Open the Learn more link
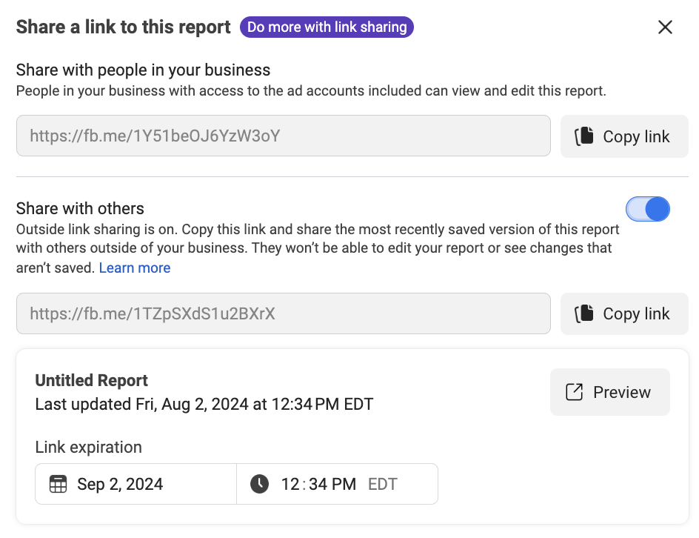Image resolution: width=699 pixels, height=538 pixels. 135,268
